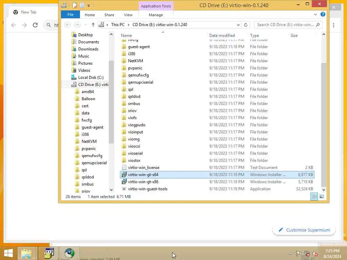Click the Properties quick access icon
347x260 pixels.
coord(75,5)
